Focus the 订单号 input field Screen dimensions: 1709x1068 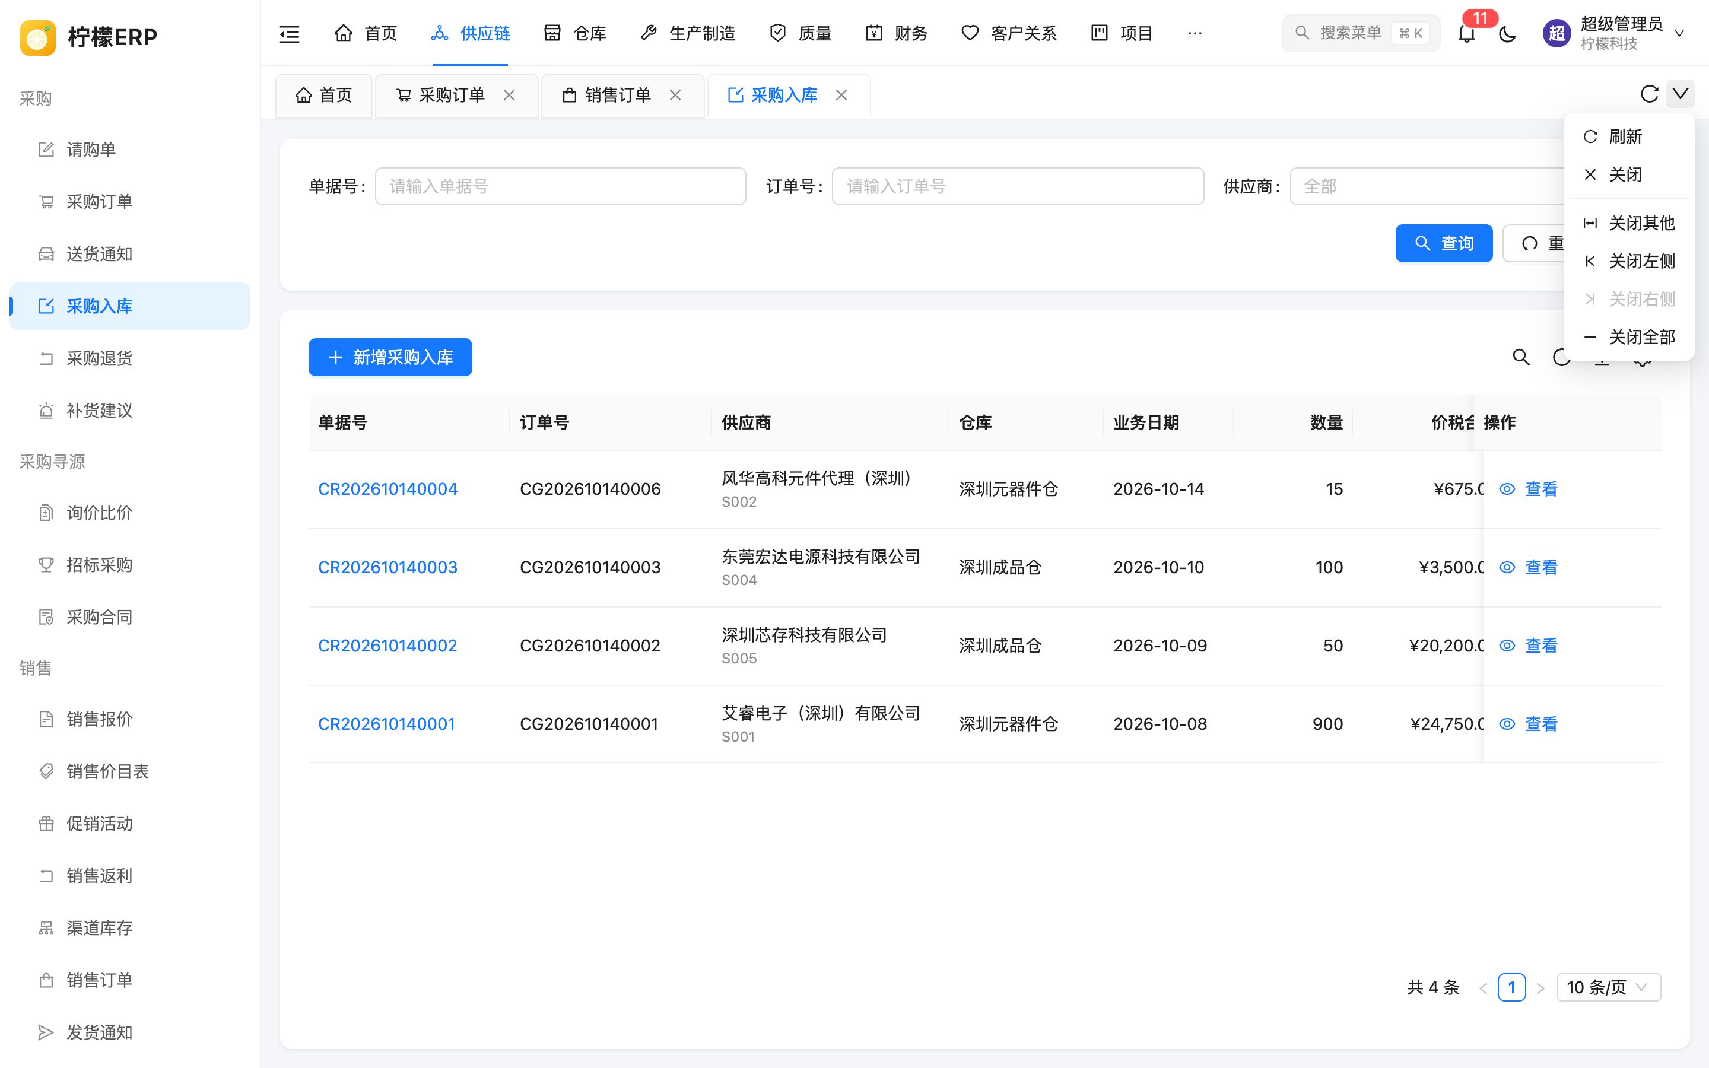1018,186
